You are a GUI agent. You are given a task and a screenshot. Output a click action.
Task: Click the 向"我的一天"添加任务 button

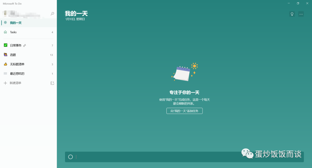click(x=184, y=111)
